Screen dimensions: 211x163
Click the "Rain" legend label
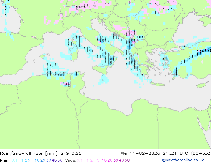point(4,160)
